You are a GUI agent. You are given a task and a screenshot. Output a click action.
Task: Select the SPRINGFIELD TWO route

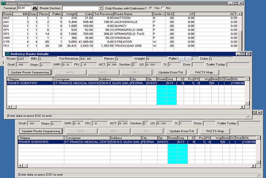(120, 34)
